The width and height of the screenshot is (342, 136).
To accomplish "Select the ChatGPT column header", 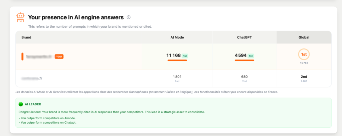I will [x=244, y=37].
